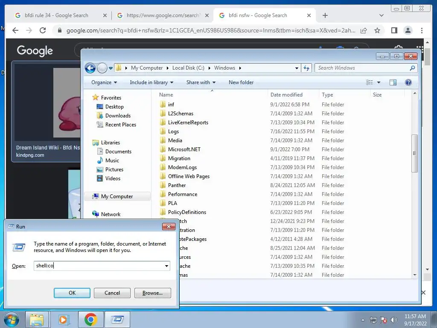This screenshot has width=437, height=328.
Task: Expand the arrow after Windows in breadcrumb
Action: pos(240,68)
